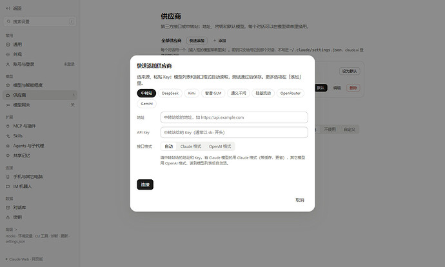This screenshot has width=445, height=267.
Task: Click the 模型网关 icon in sidebar
Action: coord(8,105)
